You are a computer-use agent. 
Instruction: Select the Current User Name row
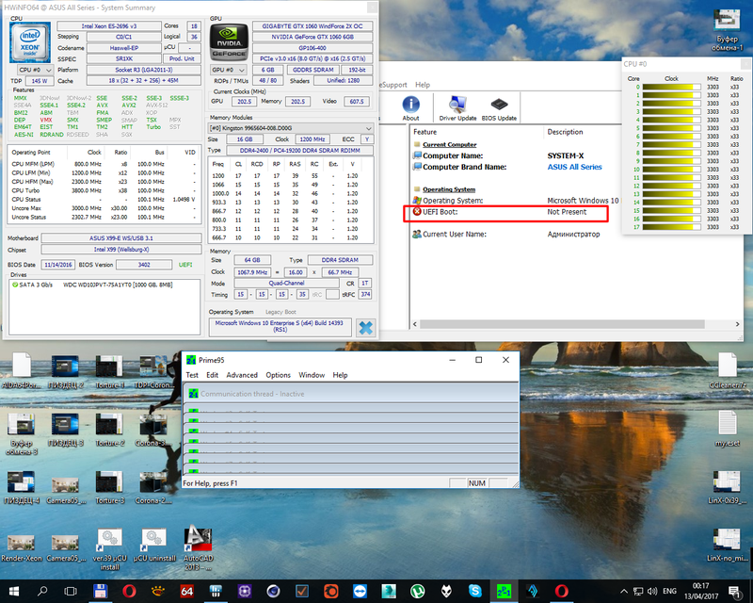(x=506, y=235)
